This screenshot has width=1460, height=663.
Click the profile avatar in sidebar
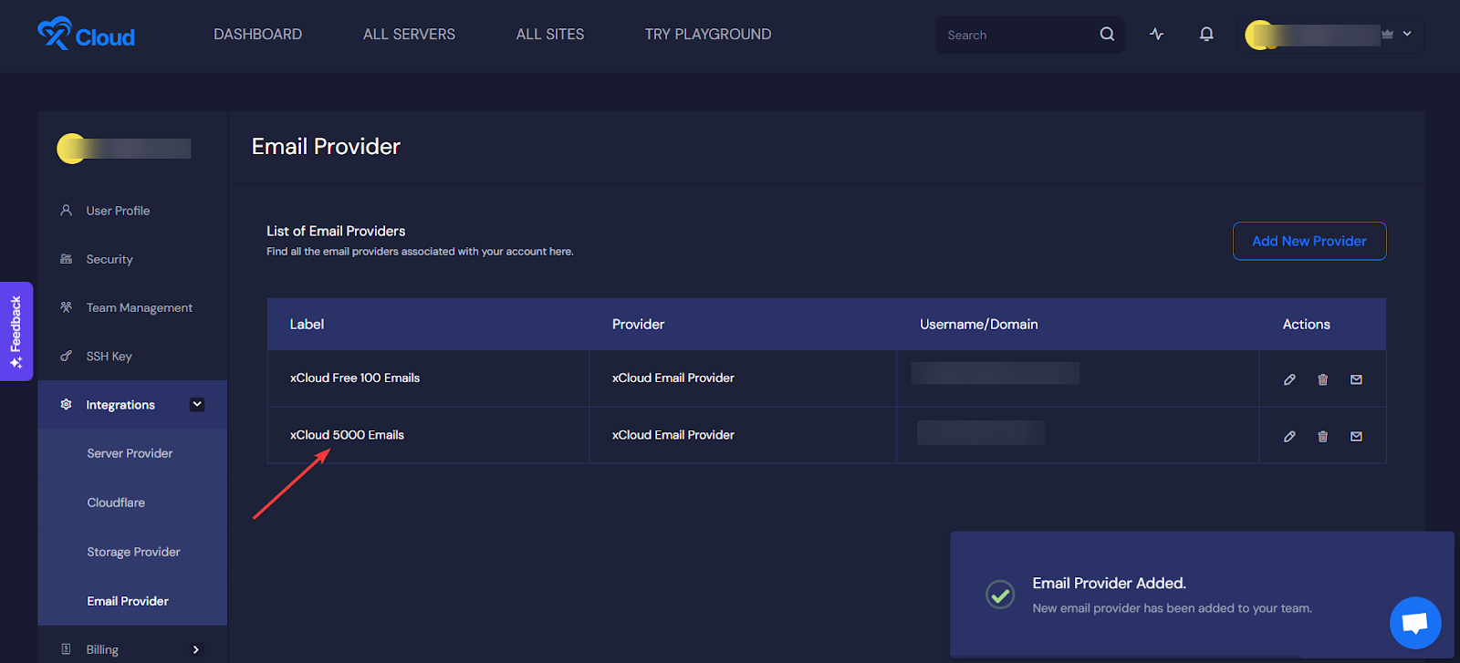tap(71, 148)
